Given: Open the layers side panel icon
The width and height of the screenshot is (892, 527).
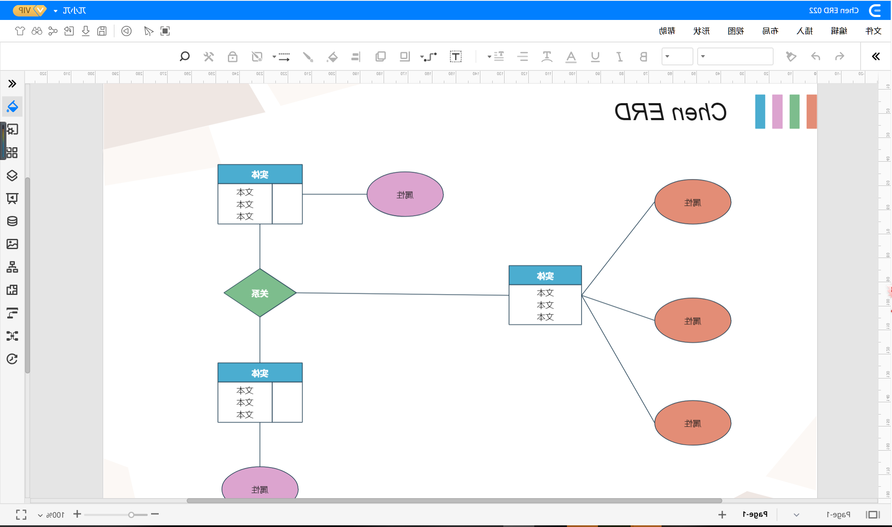Looking at the screenshot, I should click(12, 175).
